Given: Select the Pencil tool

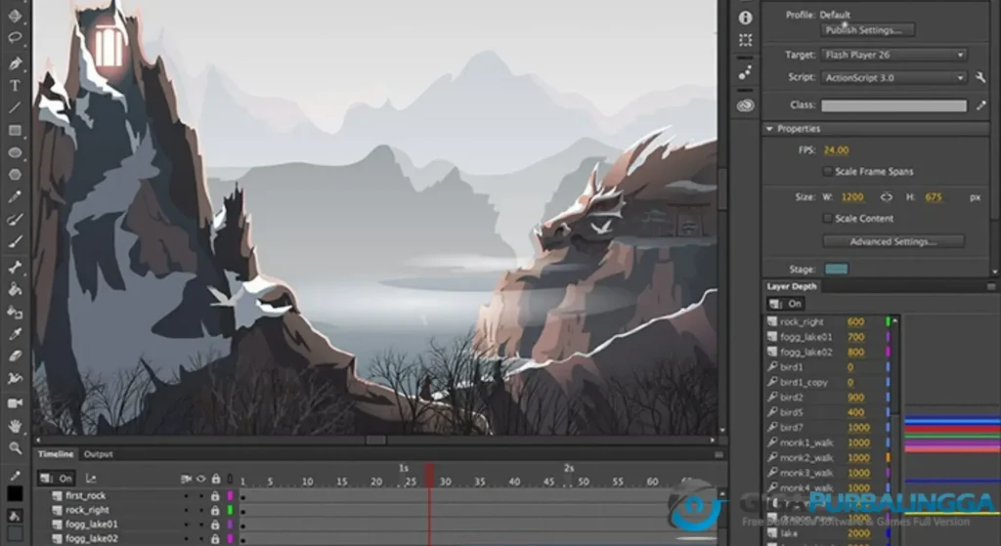Looking at the screenshot, I should [x=14, y=196].
